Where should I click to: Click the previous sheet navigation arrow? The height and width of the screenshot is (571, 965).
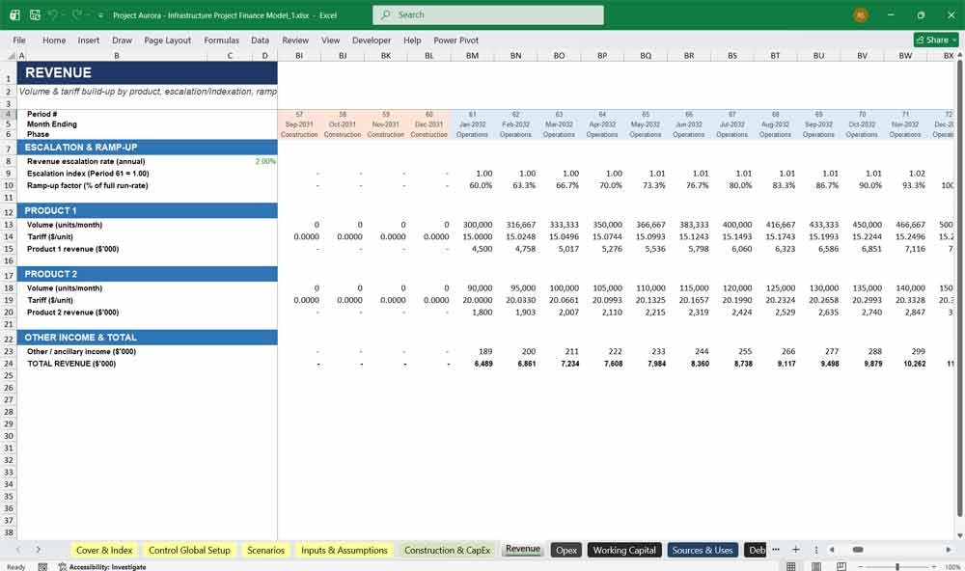[17, 550]
